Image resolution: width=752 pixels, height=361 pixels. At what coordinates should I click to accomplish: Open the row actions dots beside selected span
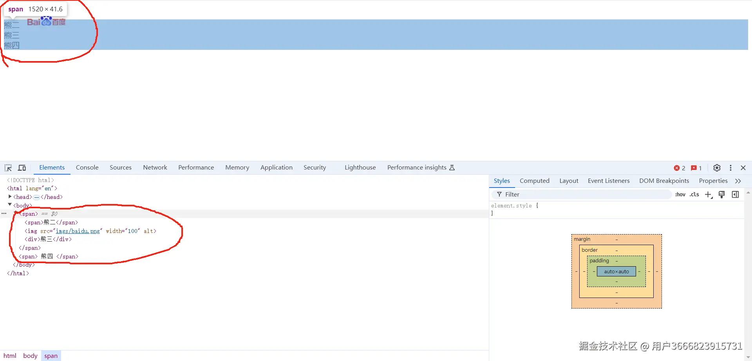pos(4,214)
